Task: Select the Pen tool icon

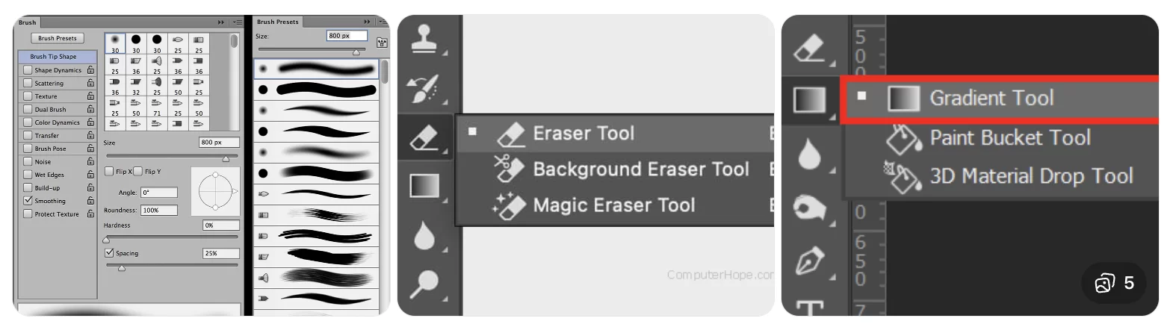Action: (809, 261)
